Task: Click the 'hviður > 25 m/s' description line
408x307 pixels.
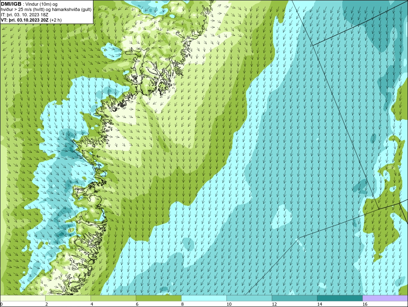Action: [46, 10]
